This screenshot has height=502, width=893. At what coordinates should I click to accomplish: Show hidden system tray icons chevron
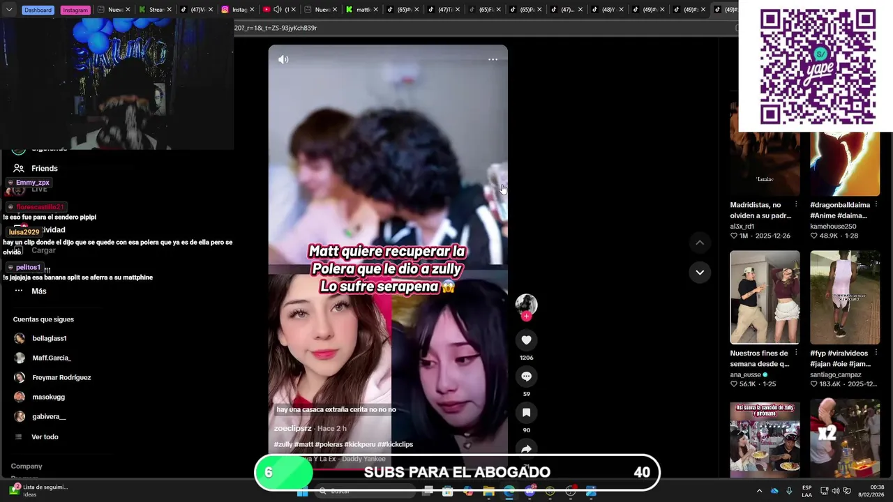pyautogui.click(x=759, y=491)
